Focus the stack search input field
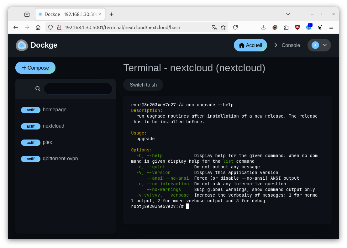Screen dimensions: 347x248 (78, 89)
